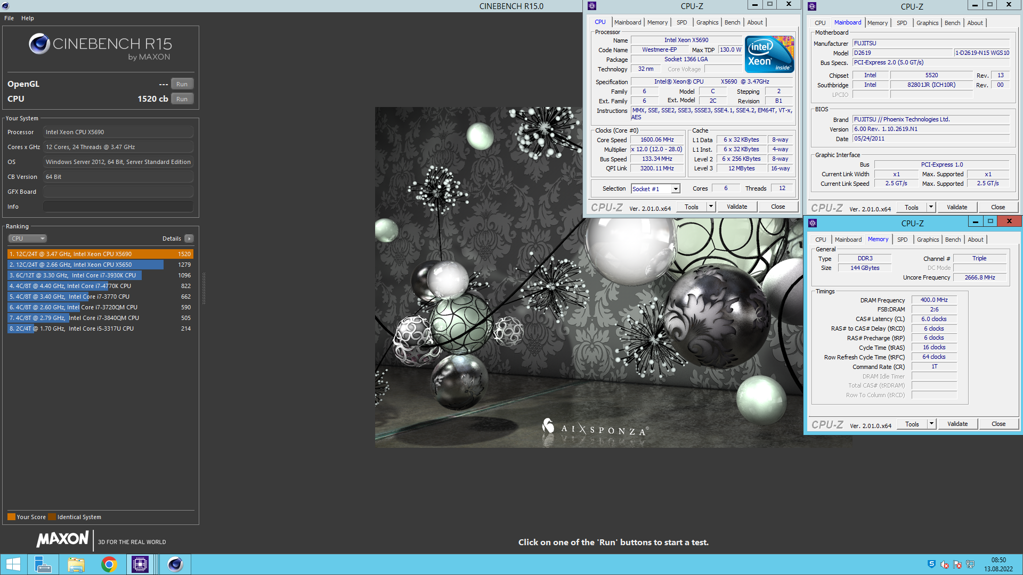This screenshot has height=575, width=1023.
Task: Run the OpenGL benchmark
Action: click(x=182, y=84)
